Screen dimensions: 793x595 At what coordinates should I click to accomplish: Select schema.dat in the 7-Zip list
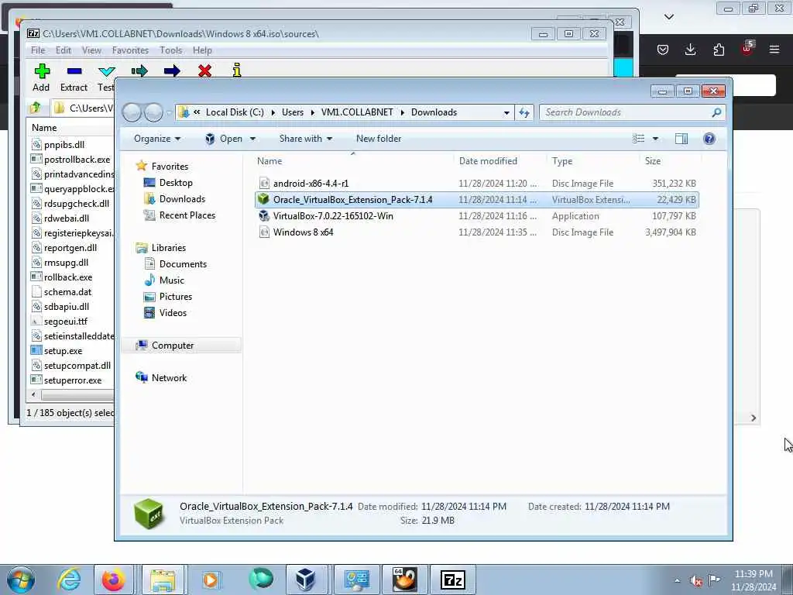point(67,292)
